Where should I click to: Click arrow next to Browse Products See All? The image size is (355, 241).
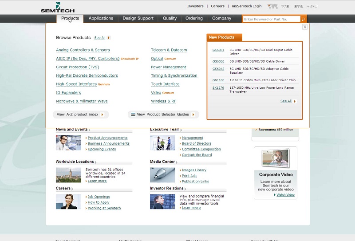coord(109,38)
